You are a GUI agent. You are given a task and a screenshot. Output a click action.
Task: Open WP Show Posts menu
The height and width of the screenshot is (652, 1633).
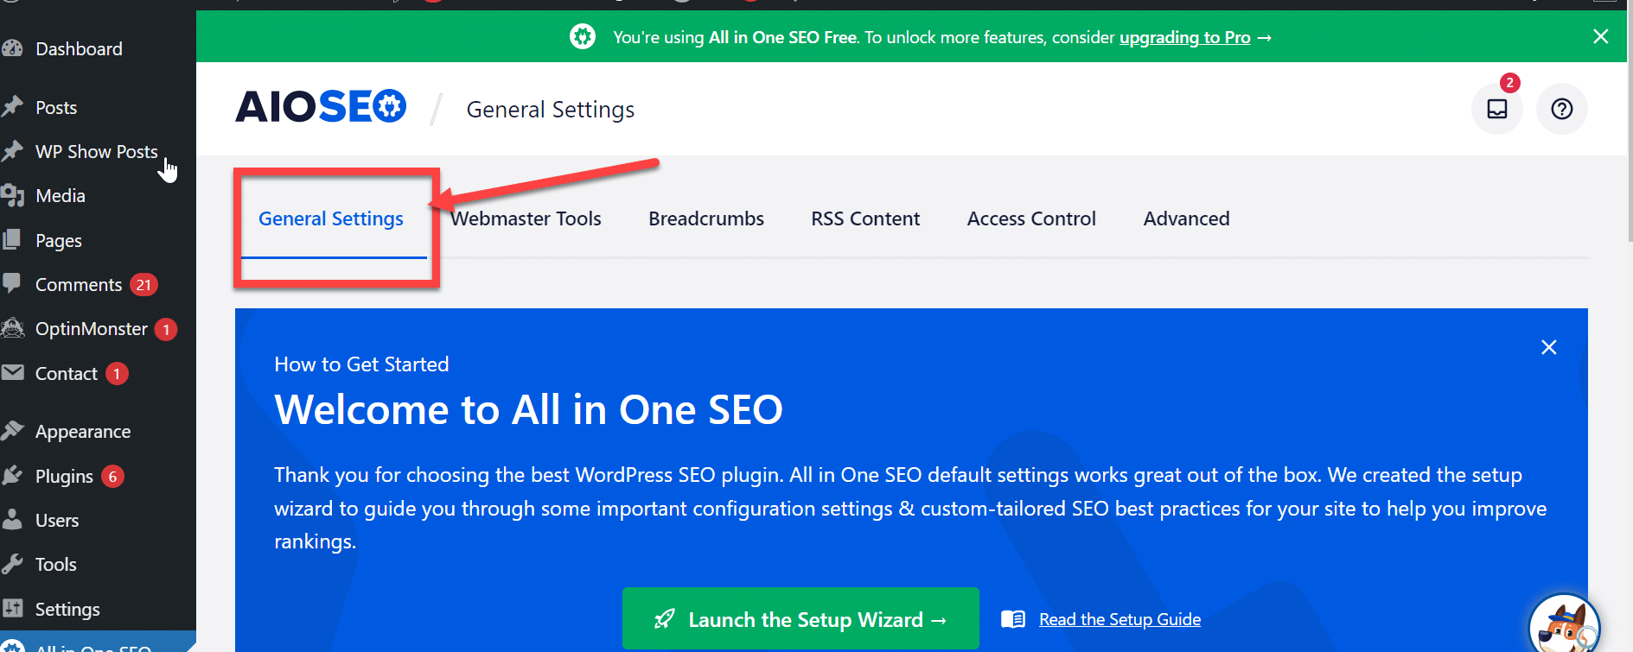click(96, 152)
